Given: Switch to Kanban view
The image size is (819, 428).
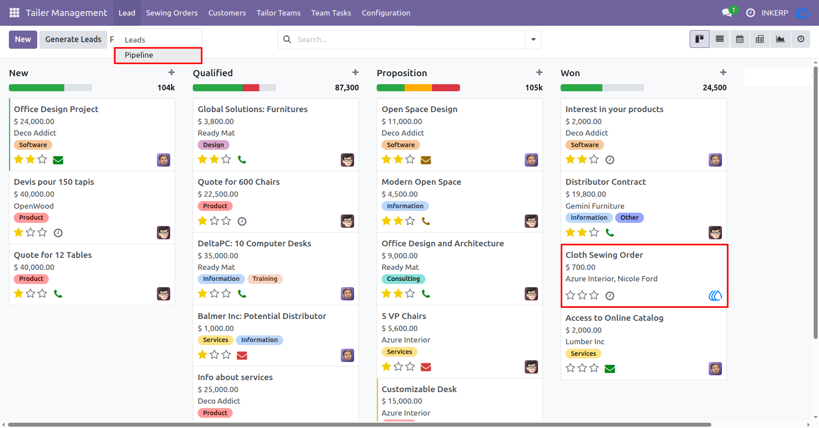Looking at the screenshot, I should pos(699,39).
